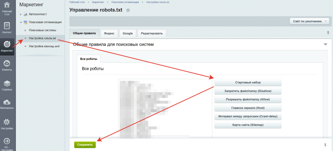Screen dimensions: 333x151
Task: Open the Сайт по умолчанию dropdown
Action: 310,21
